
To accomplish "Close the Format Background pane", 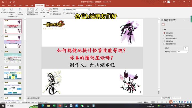I will (x=190, y=20).
